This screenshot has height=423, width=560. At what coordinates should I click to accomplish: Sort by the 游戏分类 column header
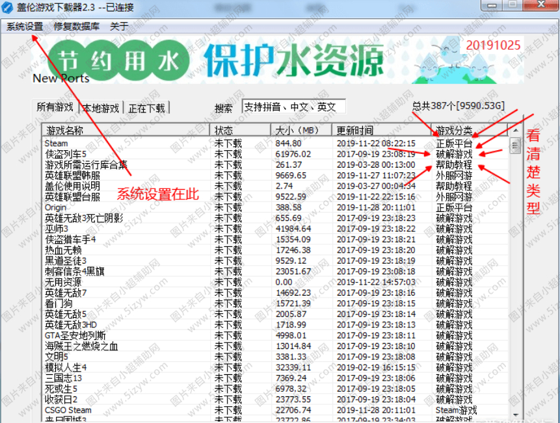470,130
